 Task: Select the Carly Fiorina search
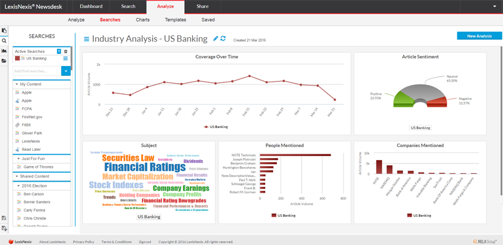[x=35, y=210]
